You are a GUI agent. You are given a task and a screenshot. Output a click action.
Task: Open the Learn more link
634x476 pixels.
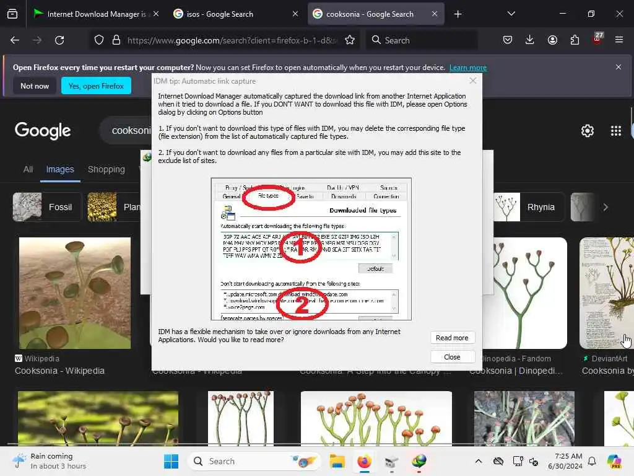[x=468, y=68]
